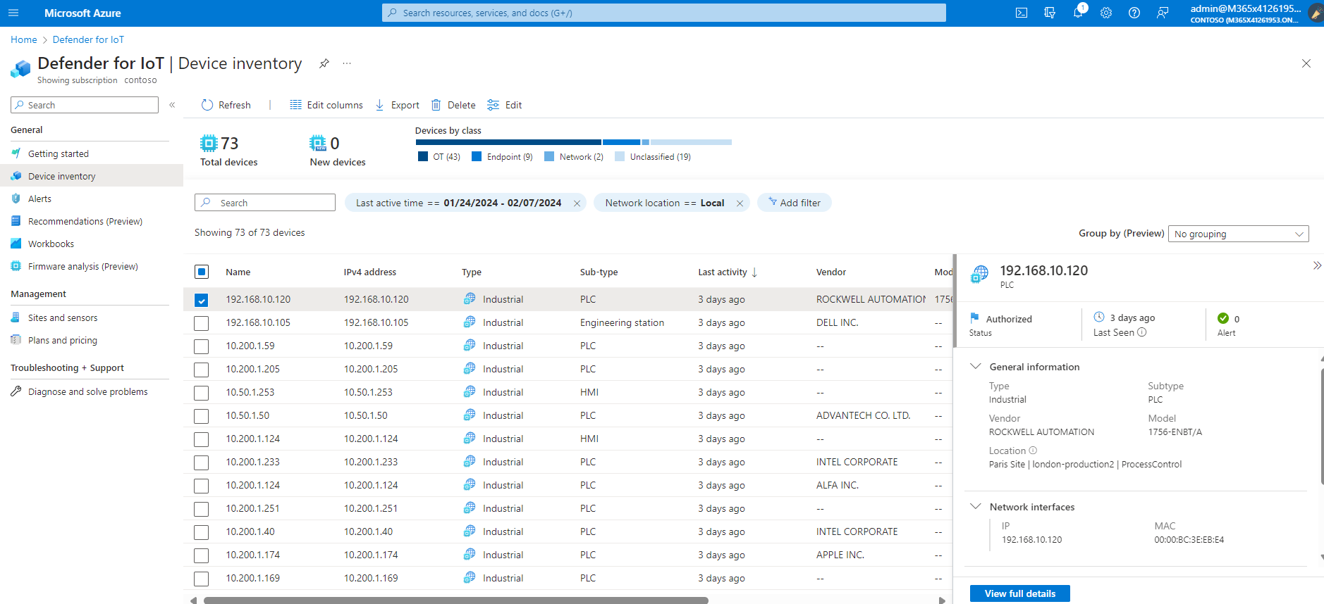
Task: Edit the selected device
Action: (x=505, y=105)
